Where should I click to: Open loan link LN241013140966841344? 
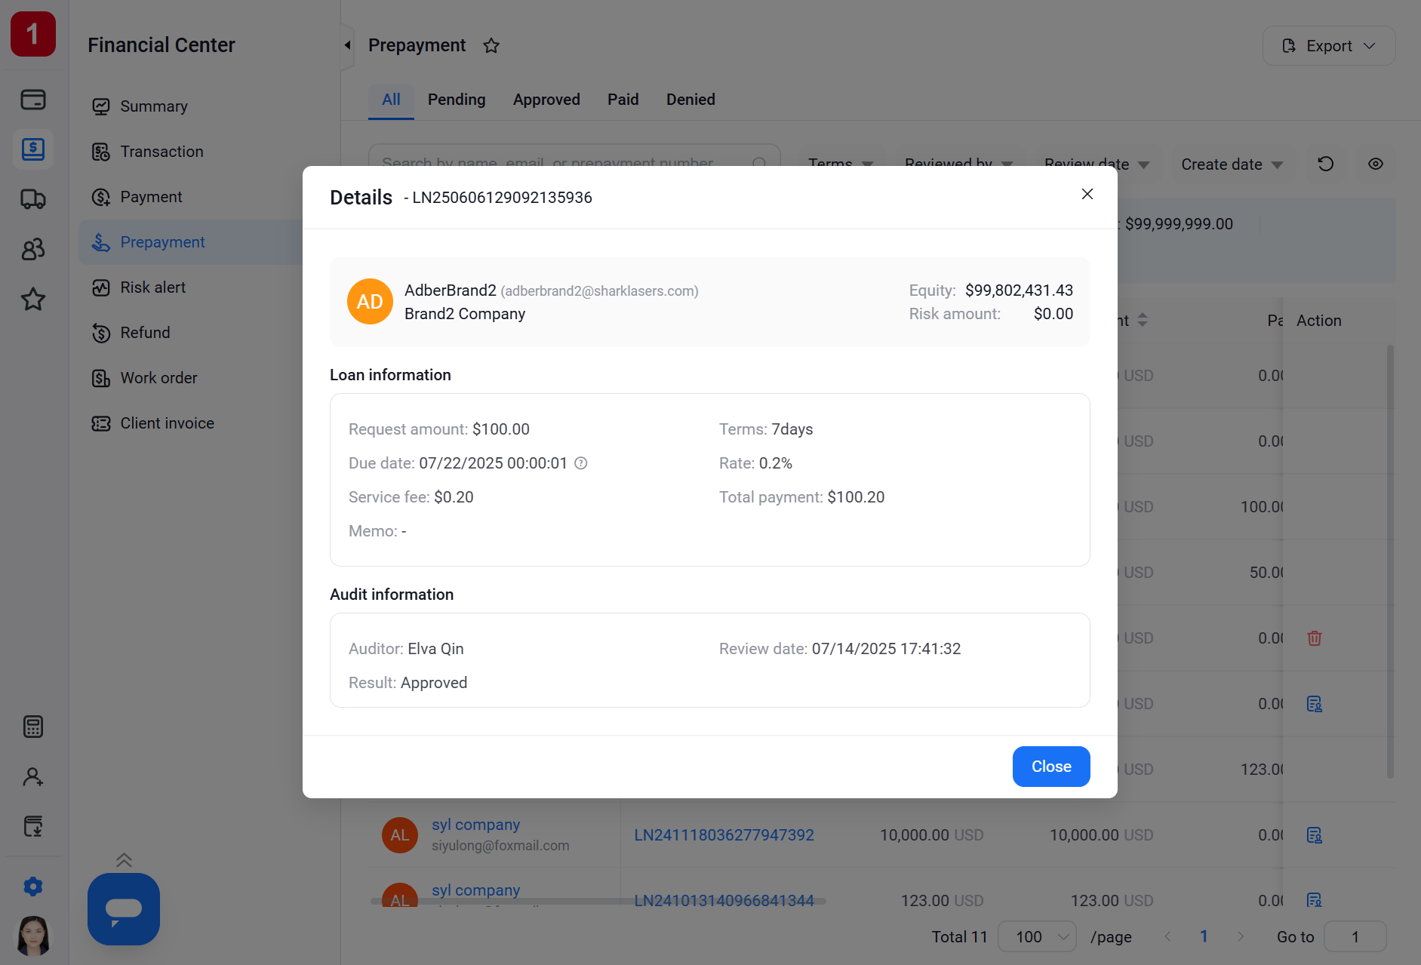[724, 900]
